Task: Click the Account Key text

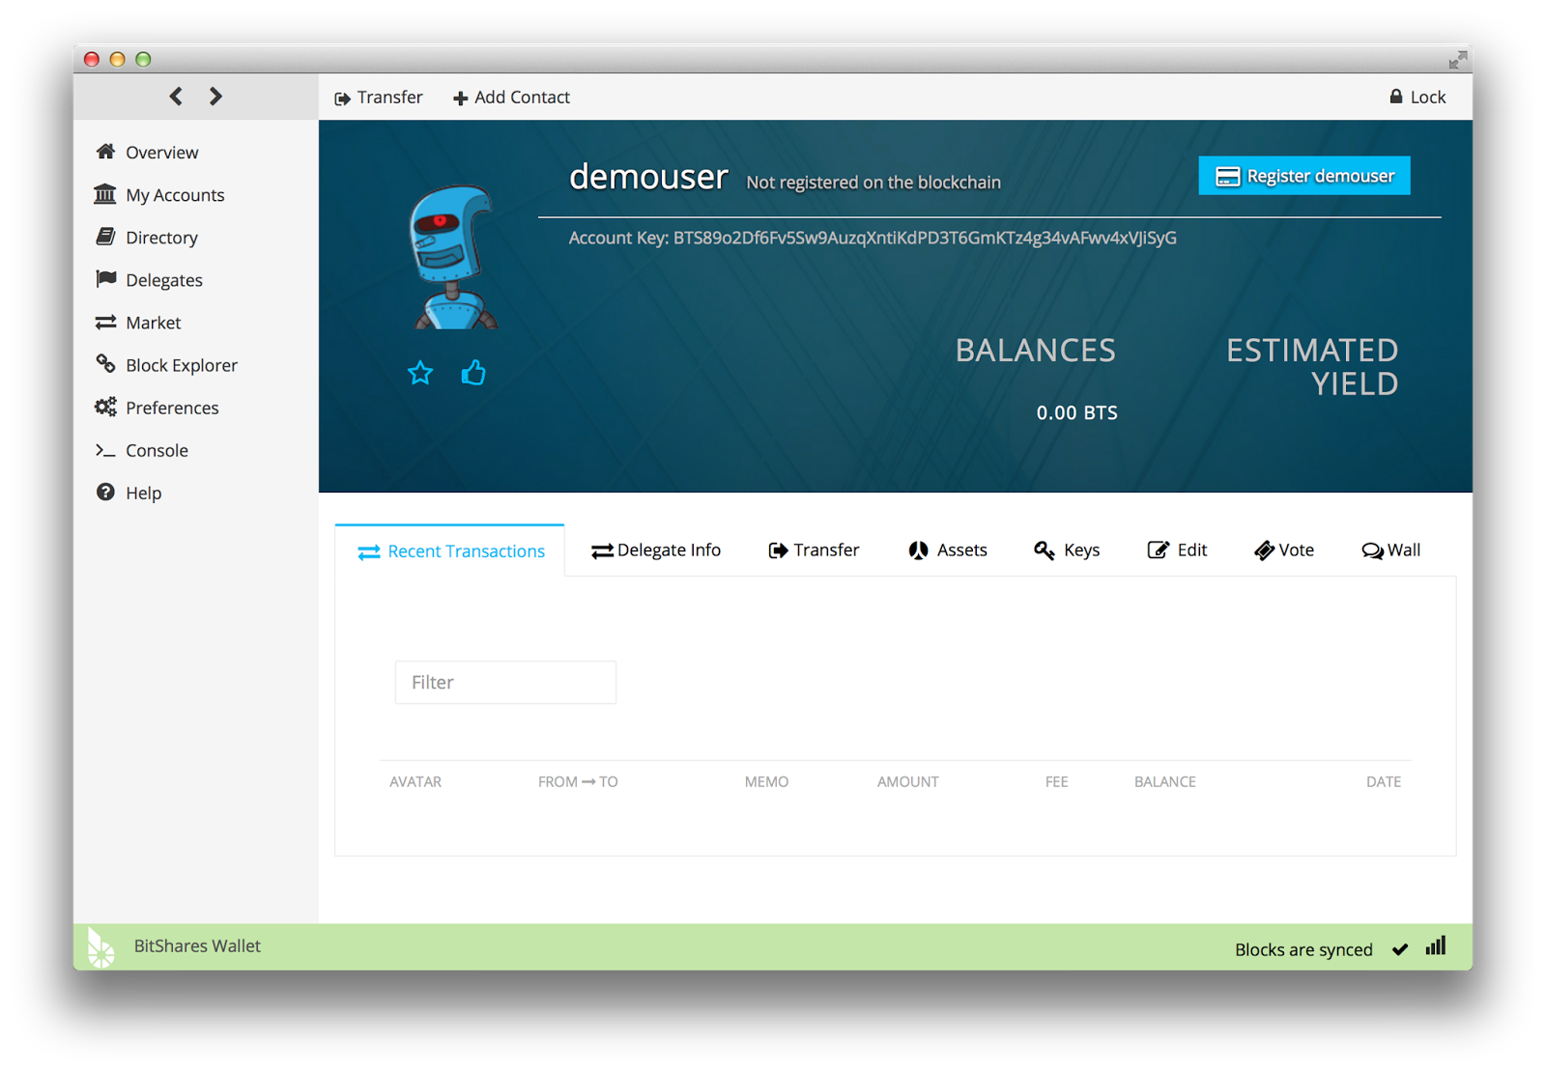Action: click(x=873, y=238)
